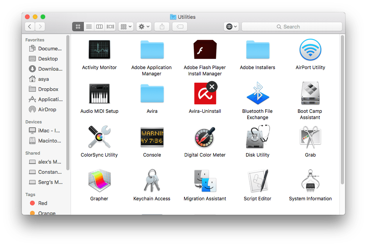367x246 pixels.
Task: Select the AirPort Utility icon
Action: coord(310,50)
